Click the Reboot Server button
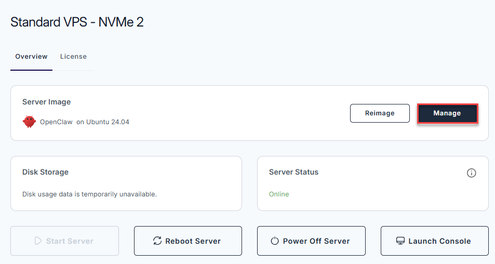 (188, 241)
